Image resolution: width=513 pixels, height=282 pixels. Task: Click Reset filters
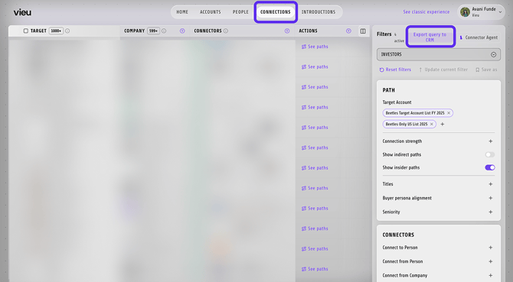click(x=395, y=70)
